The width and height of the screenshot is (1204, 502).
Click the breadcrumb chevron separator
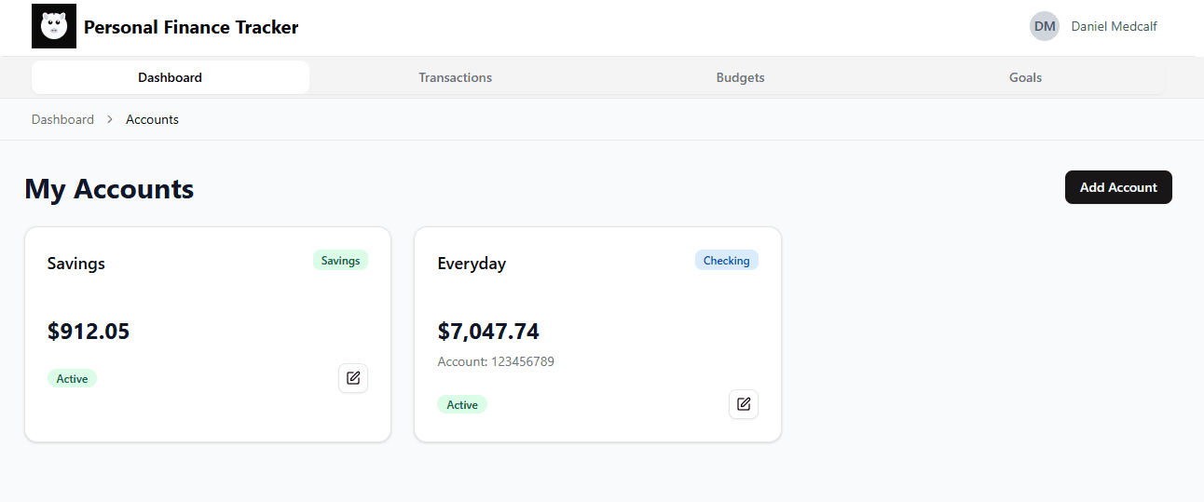(110, 119)
